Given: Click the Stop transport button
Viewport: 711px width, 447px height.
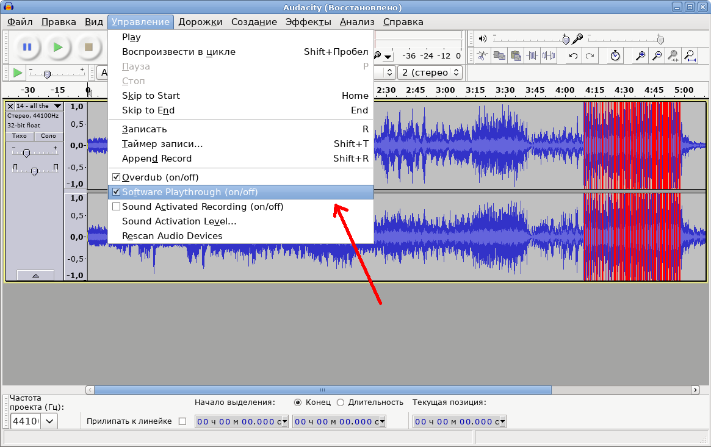Looking at the screenshot, I should [88, 47].
